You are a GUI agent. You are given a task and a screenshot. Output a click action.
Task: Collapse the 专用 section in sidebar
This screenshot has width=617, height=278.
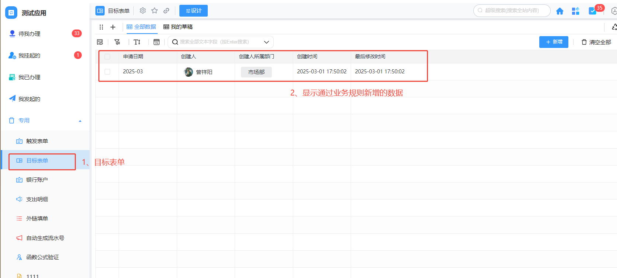[x=80, y=121]
